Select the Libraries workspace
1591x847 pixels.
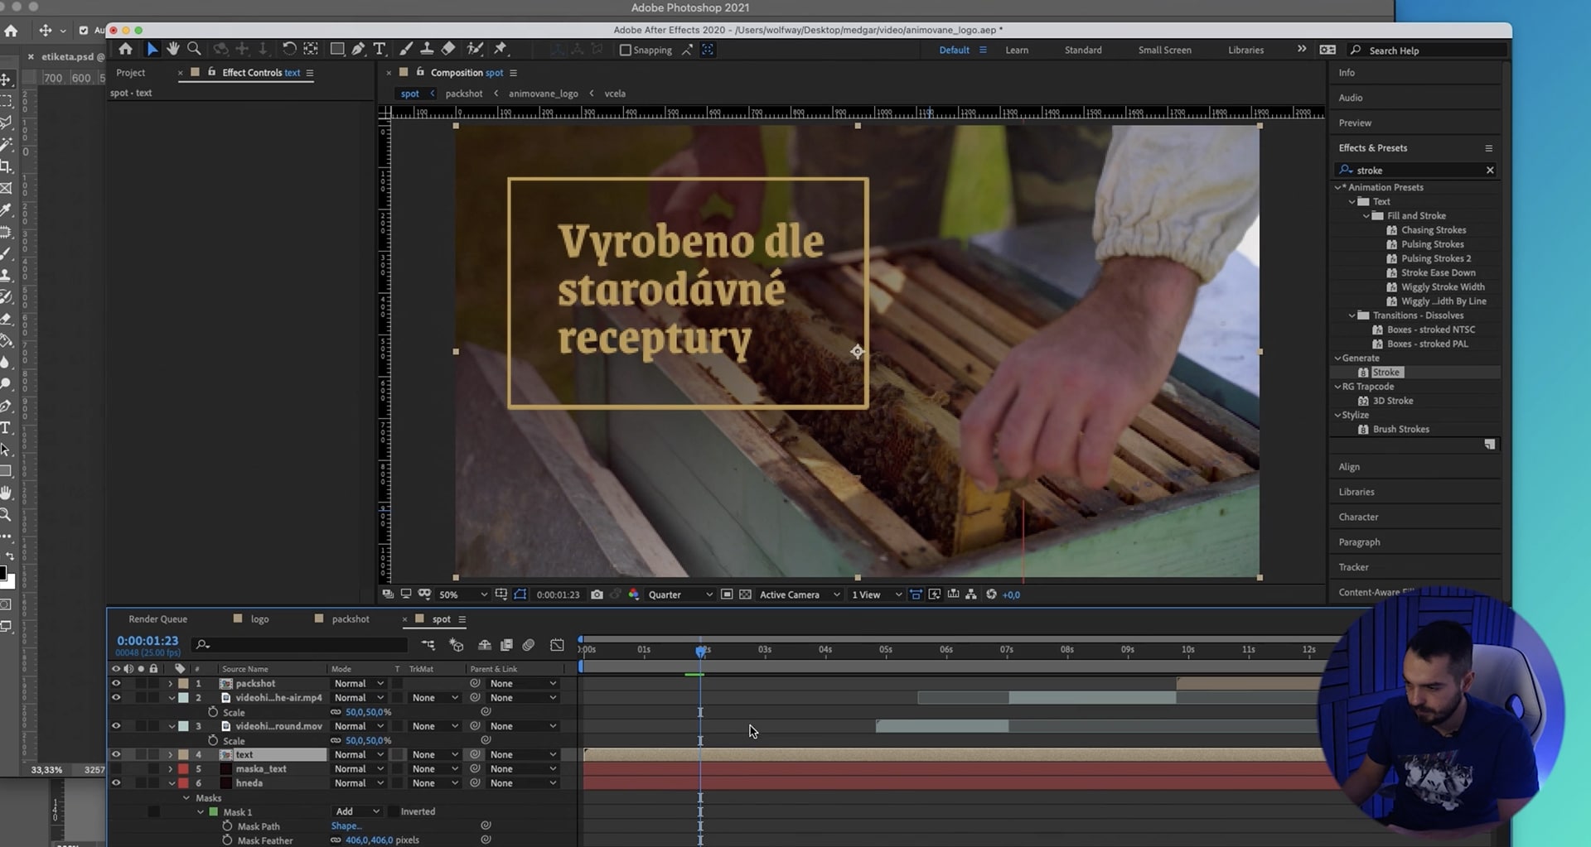click(x=1245, y=51)
